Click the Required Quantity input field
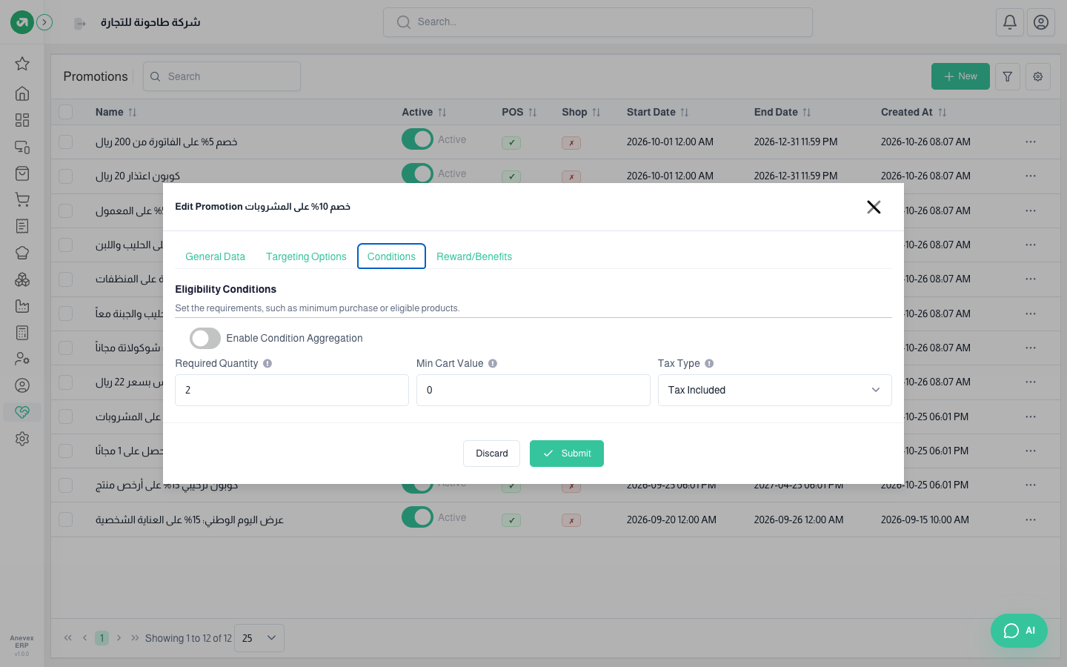This screenshot has height=667, width=1067. (292, 390)
